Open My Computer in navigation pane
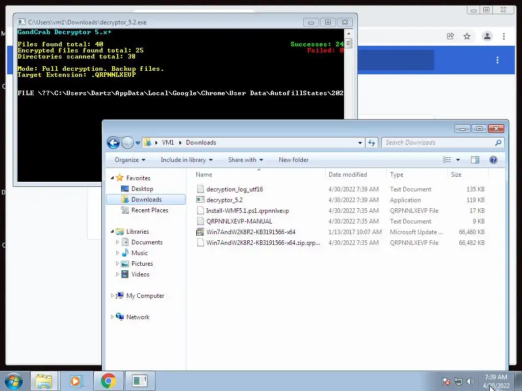The width and height of the screenshot is (522, 391). pos(145,296)
